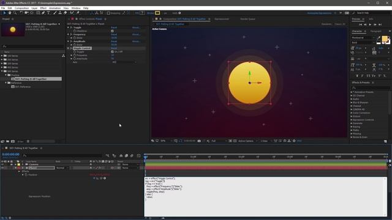Toggle visibility eye of Camera layer
The image size is (392, 220).
pyautogui.click(x=2, y=164)
